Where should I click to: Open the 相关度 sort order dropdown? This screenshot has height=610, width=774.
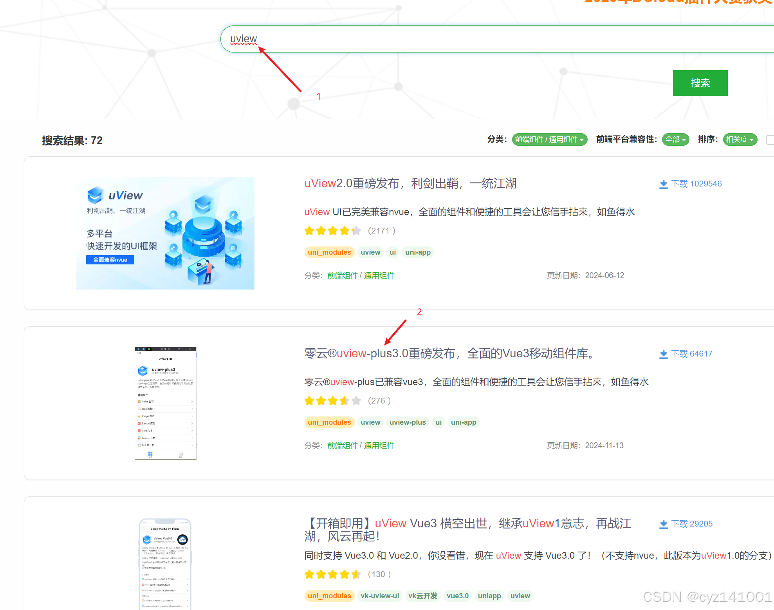740,139
